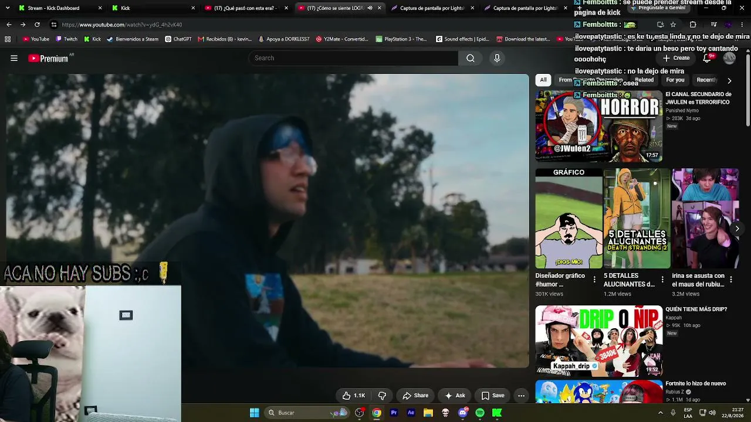Select the Related filter chip
This screenshot has width=751, height=422.
coord(644,80)
